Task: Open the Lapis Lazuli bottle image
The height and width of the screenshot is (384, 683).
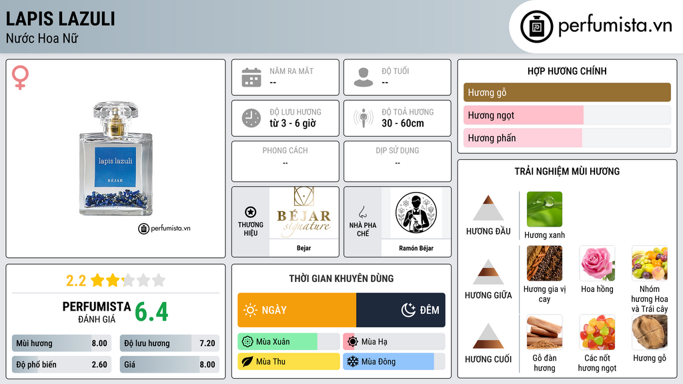Action: (116, 159)
